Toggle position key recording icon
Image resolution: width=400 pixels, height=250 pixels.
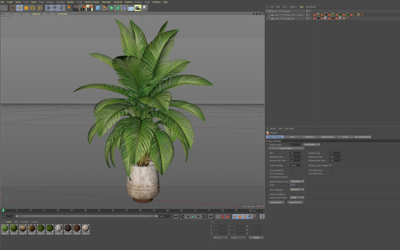(x=235, y=216)
